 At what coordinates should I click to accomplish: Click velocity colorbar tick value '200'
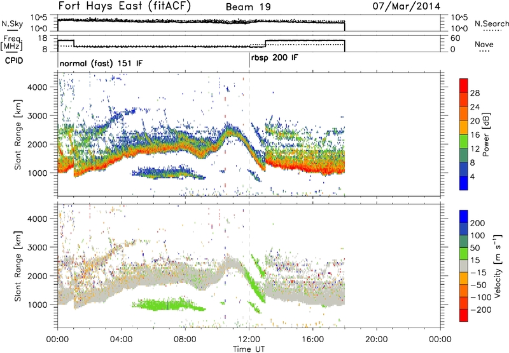tap(478, 223)
